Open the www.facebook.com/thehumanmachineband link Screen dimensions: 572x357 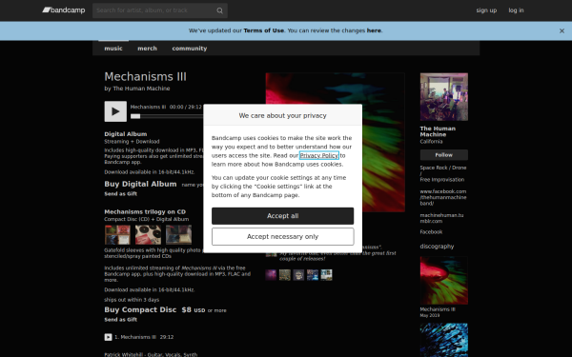[443, 197]
